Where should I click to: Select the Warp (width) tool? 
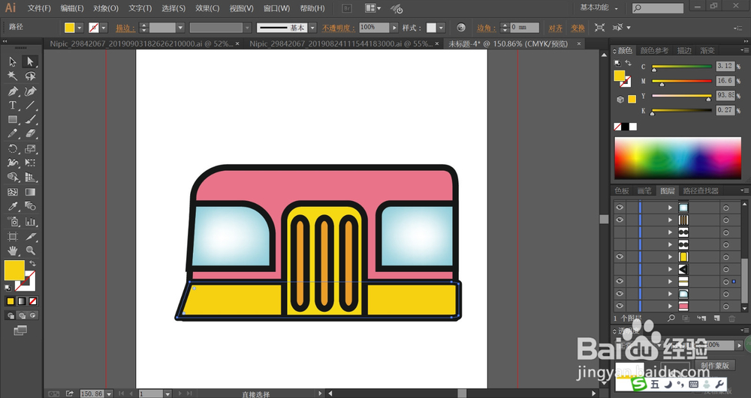(13, 163)
